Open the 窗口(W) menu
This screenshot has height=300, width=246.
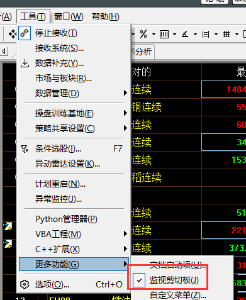pyautogui.click(x=69, y=16)
